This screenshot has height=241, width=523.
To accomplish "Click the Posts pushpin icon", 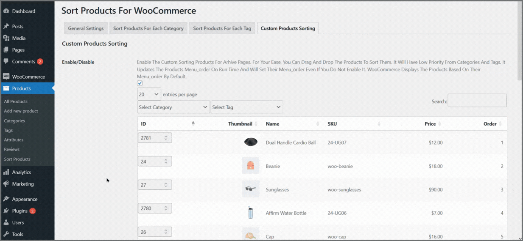I will click(6, 26).
